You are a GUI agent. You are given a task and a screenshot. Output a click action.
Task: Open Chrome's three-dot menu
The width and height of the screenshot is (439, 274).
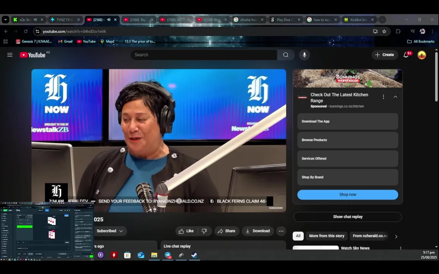point(432,31)
